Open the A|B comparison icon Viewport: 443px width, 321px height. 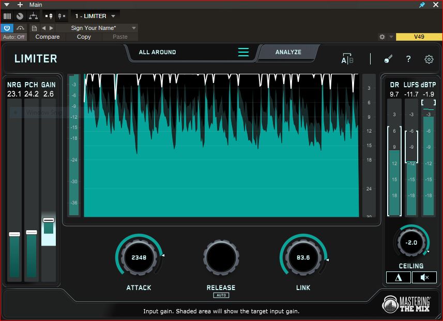tap(347, 59)
